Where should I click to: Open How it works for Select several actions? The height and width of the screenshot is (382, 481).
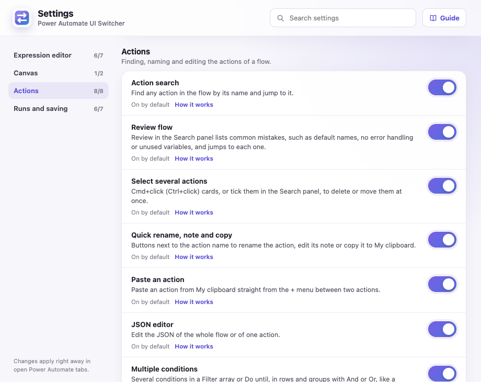(194, 212)
